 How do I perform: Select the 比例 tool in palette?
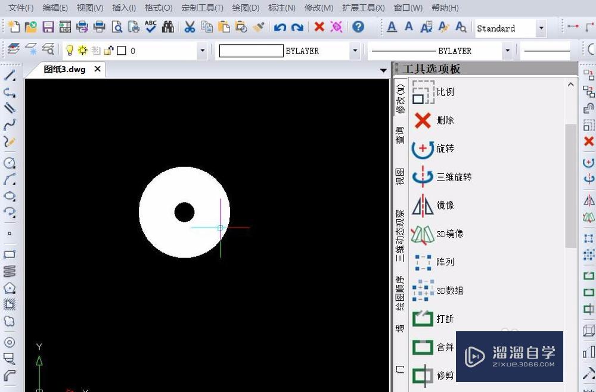(433, 92)
